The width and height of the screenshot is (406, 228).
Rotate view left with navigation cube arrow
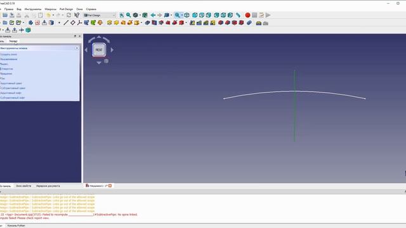tap(86, 49)
